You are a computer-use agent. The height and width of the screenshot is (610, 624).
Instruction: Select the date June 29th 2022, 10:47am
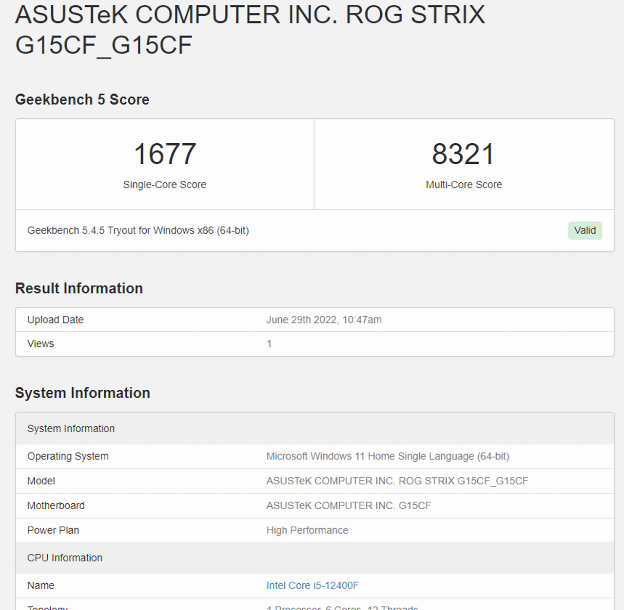(x=324, y=320)
